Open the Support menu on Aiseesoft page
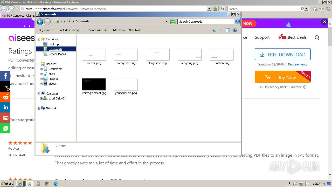332x187 pixels. pyautogui.click(x=262, y=37)
